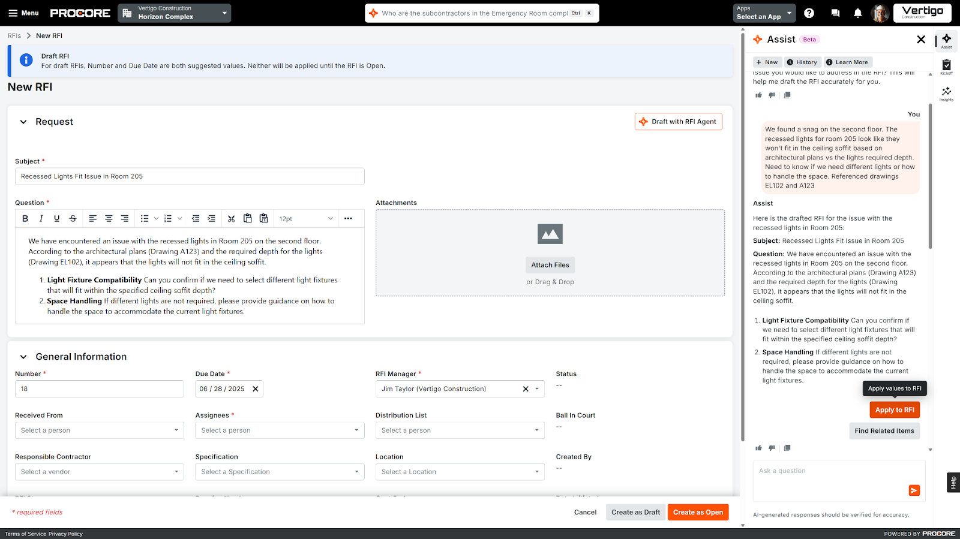Viewport: 960px width, 539px height.
Task: Decrease indent in Question editor
Action: [196, 219]
